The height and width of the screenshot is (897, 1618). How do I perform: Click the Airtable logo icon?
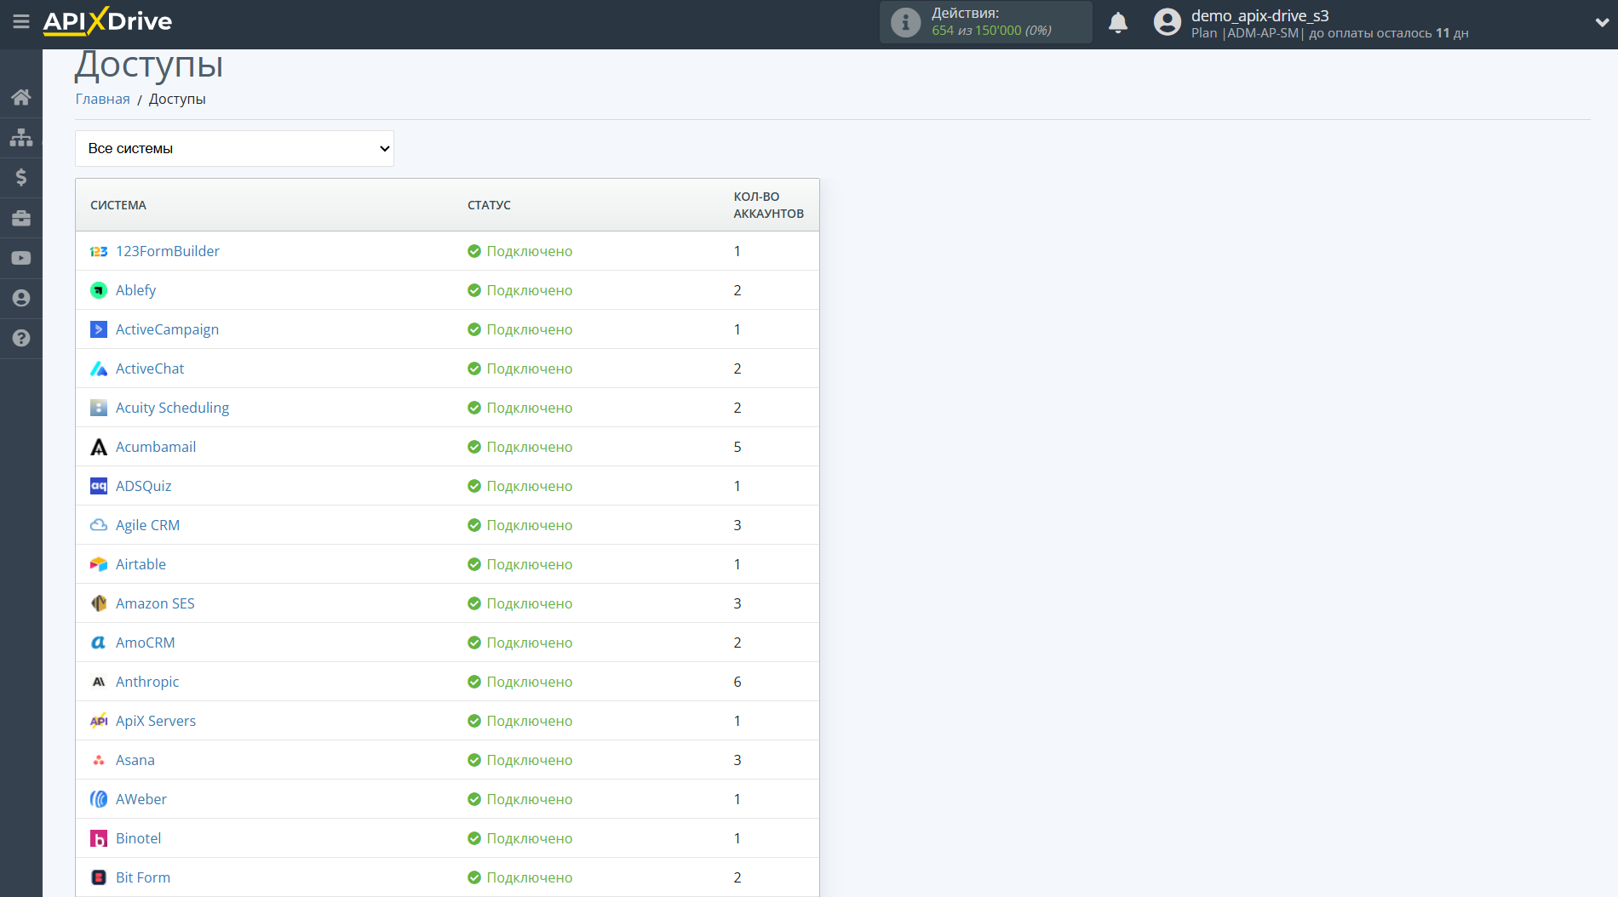pos(99,564)
